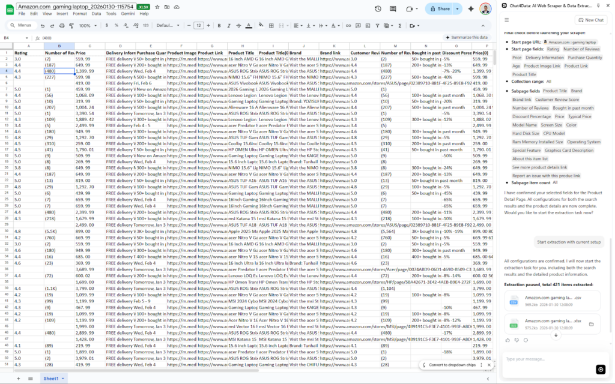
Task: Redo the last action
Action: click(x=52, y=25)
